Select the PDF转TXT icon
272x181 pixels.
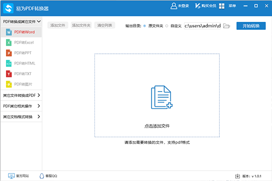(9, 74)
